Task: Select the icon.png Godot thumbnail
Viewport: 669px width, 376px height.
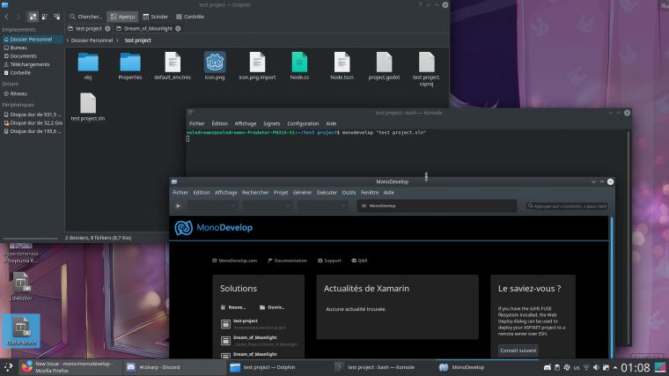Action: coord(215,63)
